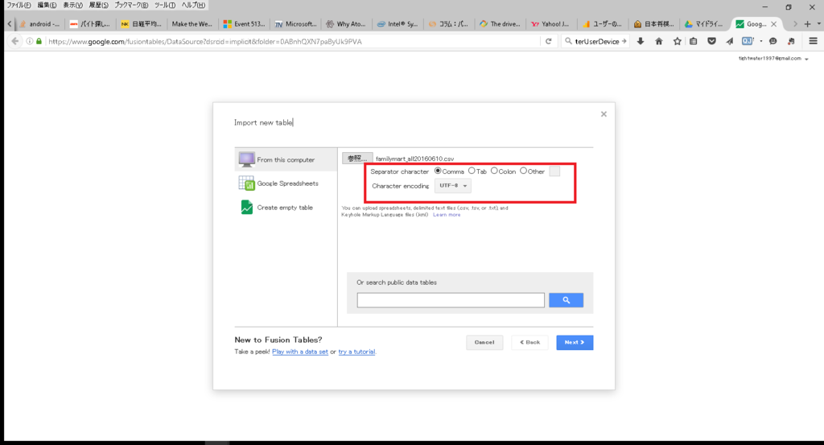Open the ブックマーク menu
This screenshot has height=445, width=824.
[131, 6]
